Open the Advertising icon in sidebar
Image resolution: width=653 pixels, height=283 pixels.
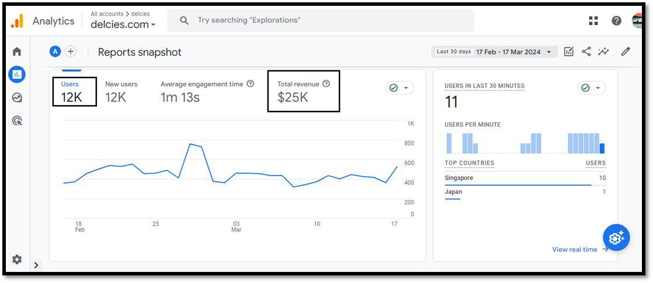pyautogui.click(x=17, y=121)
